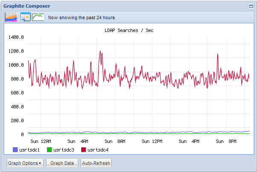
Task: Click the Sun 12AM x-axis label
Action: tap(41, 141)
